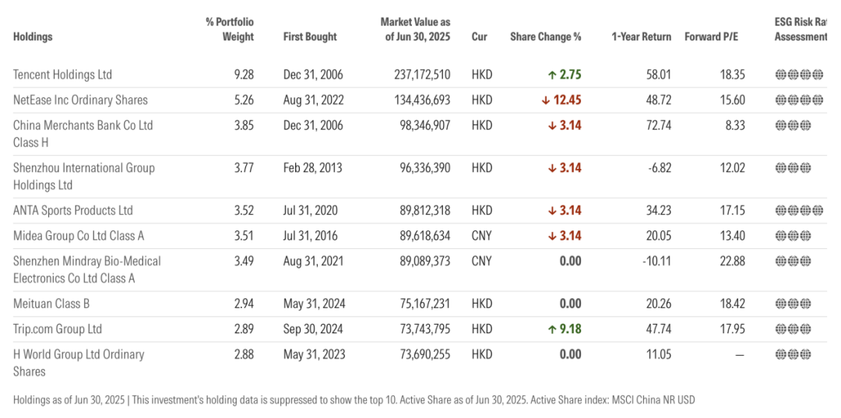Click the red down arrow for NetEase
841x418 pixels.
547,100
